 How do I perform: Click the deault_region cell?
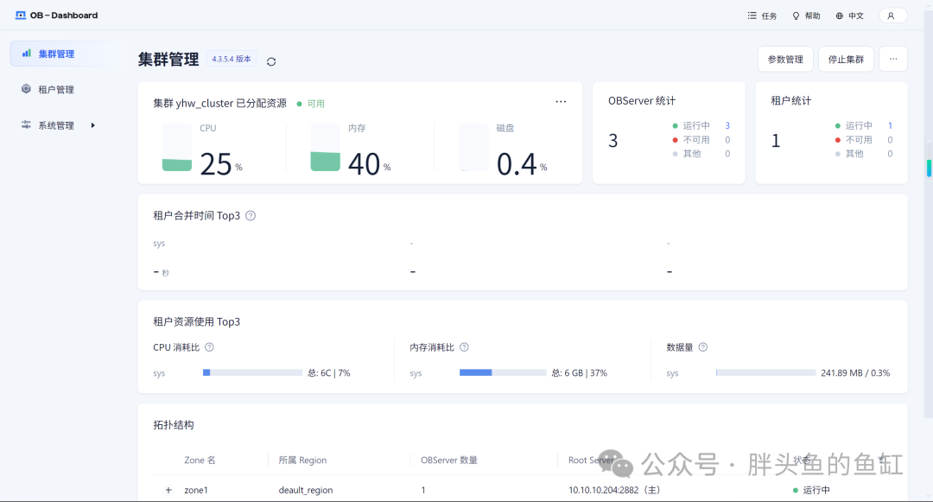coord(306,490)
